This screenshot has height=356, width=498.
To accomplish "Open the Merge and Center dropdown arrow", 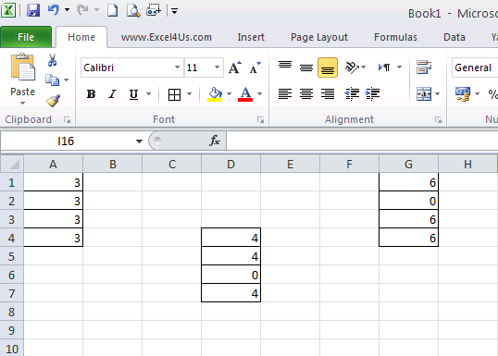I will point(437,94).
